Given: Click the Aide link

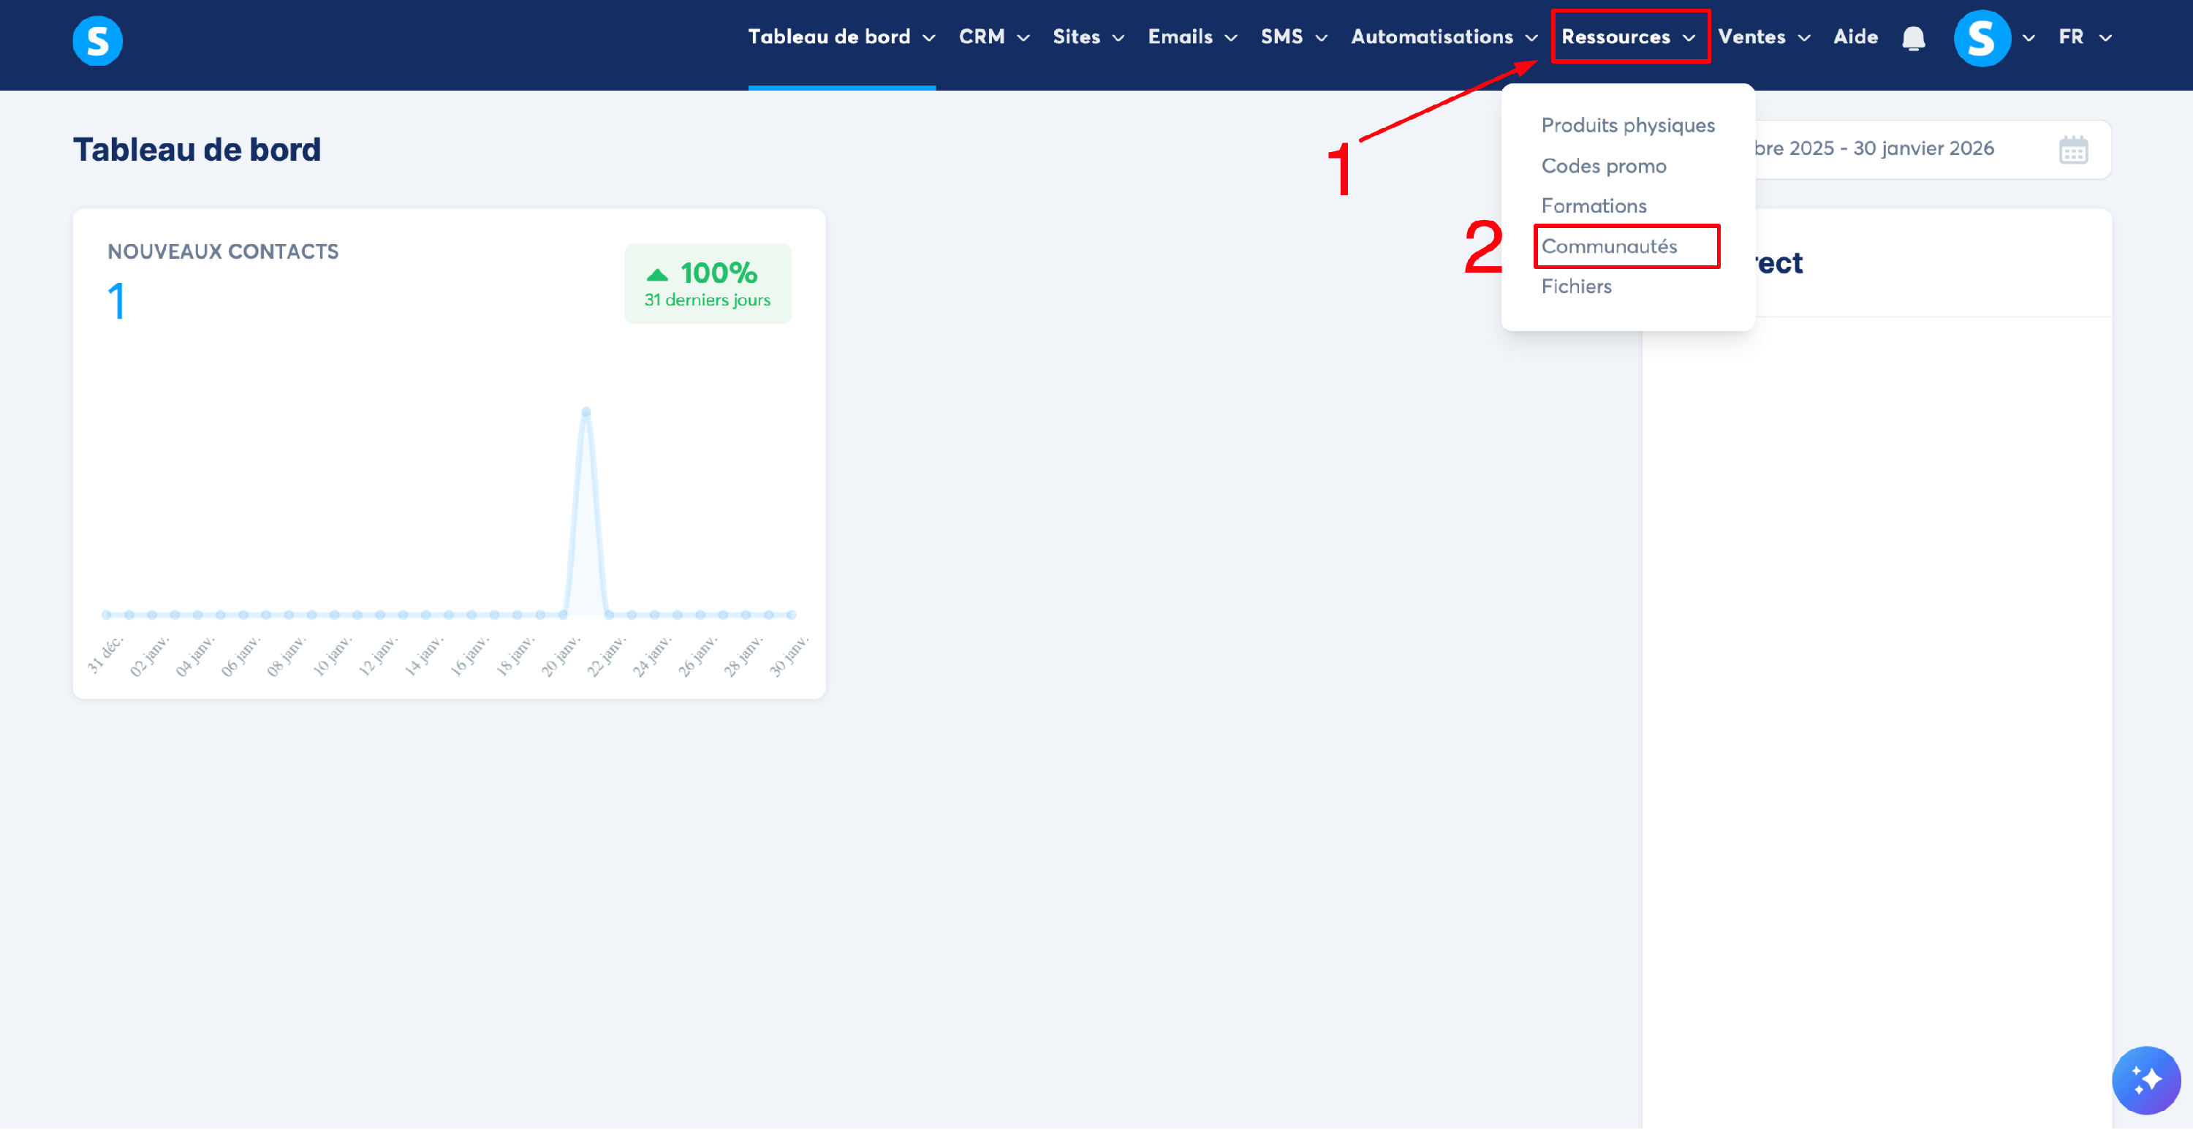Looking at the screenshot, I should (x=1855, y=37).
